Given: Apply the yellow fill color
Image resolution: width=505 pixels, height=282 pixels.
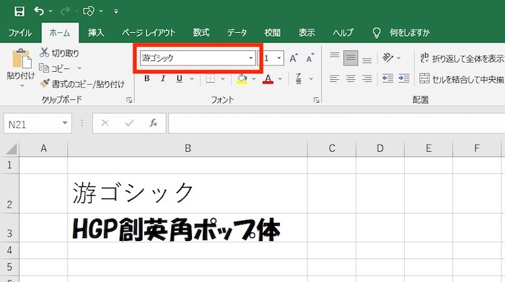Looking at the screenshot, I should (242, 78).
